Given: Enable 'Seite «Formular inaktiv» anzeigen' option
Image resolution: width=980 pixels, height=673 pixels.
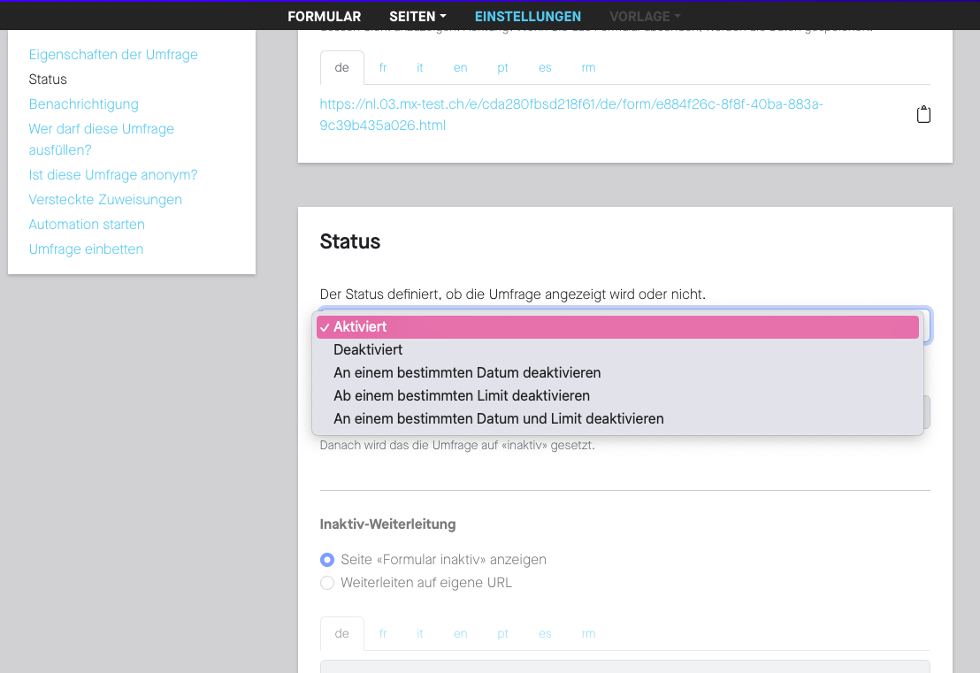Looking at the screenshot, I should (327, 560).
